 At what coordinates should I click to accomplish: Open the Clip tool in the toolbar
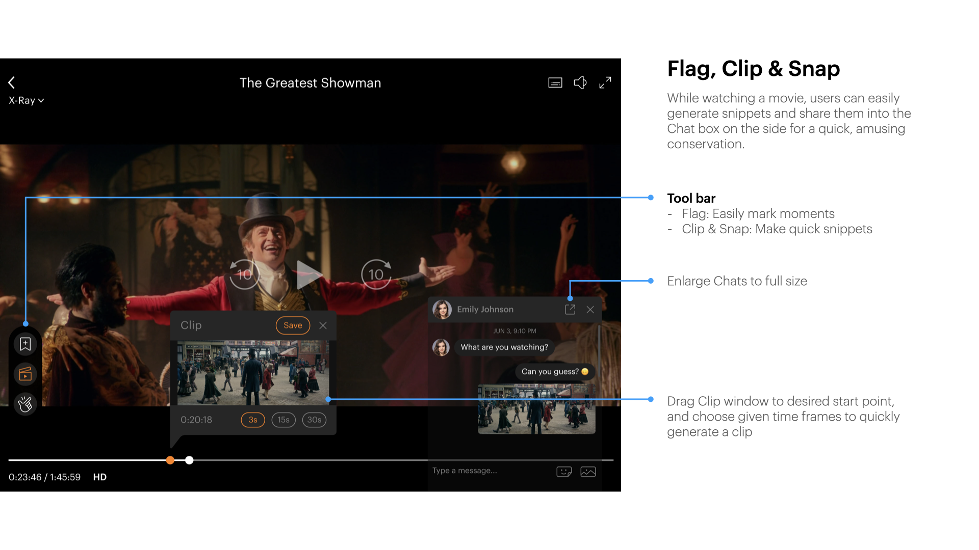[x=25, y=374]
